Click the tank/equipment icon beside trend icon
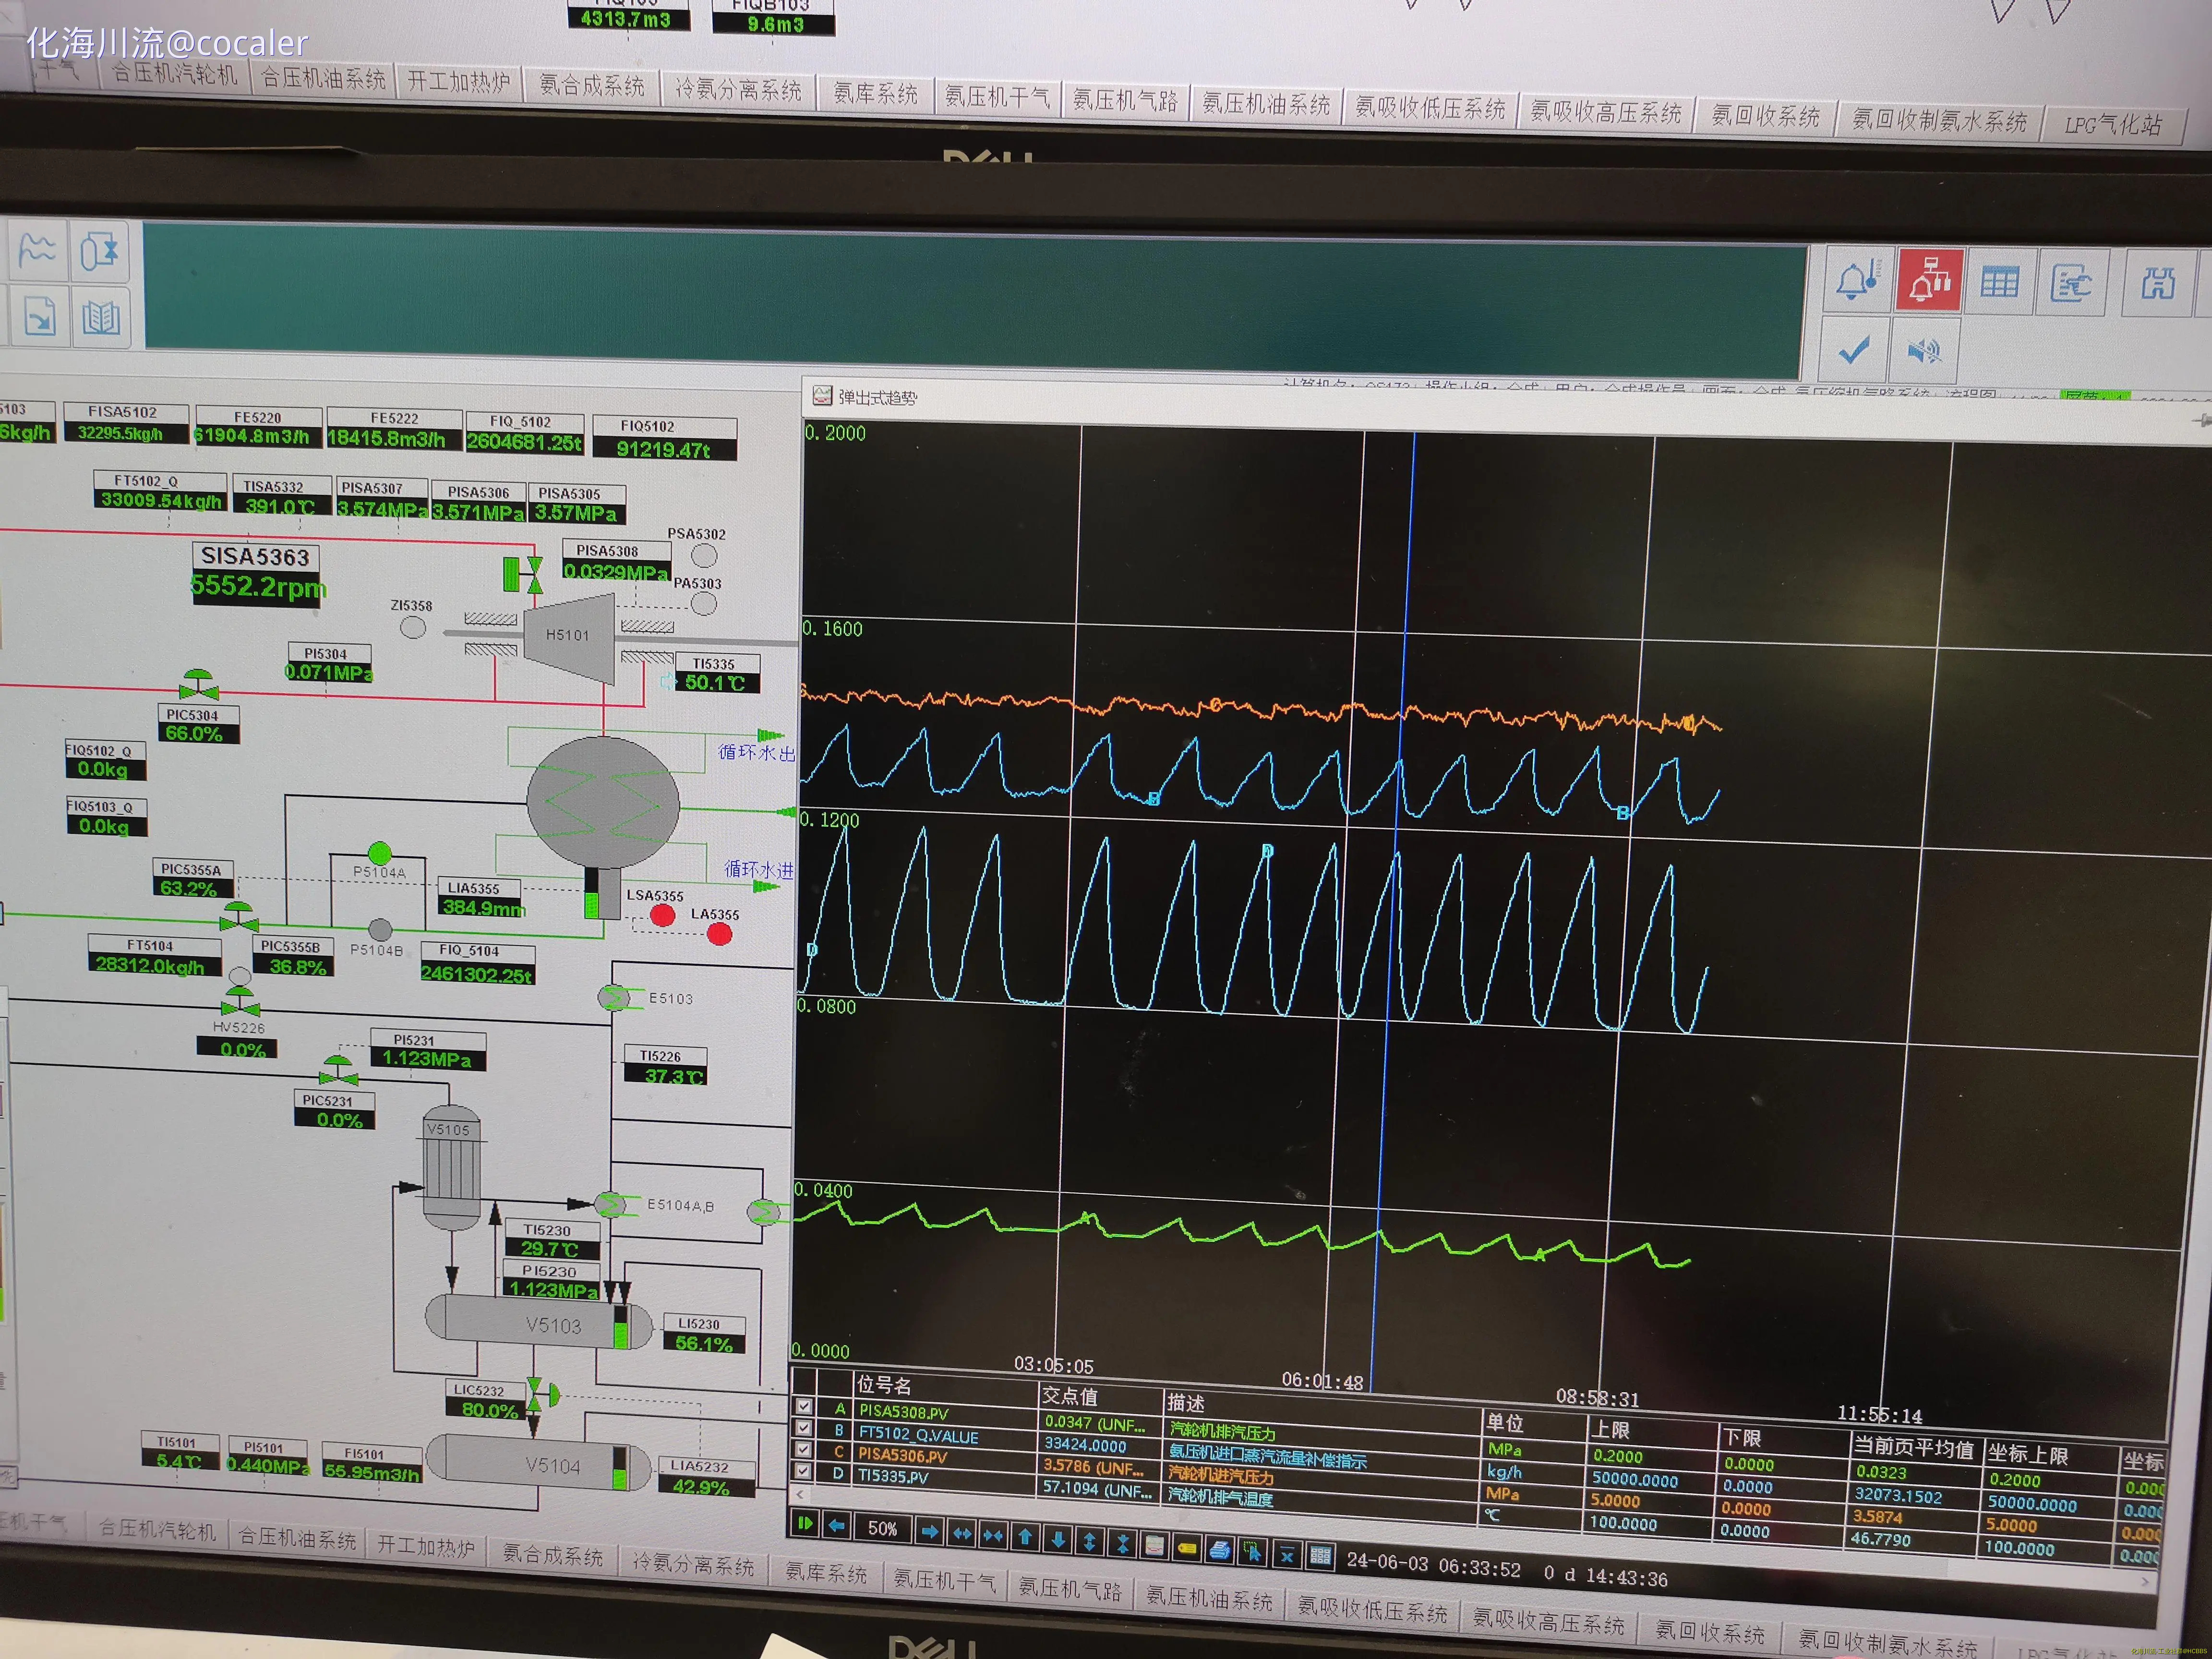2212x1659 pixels. click(99, 251)
